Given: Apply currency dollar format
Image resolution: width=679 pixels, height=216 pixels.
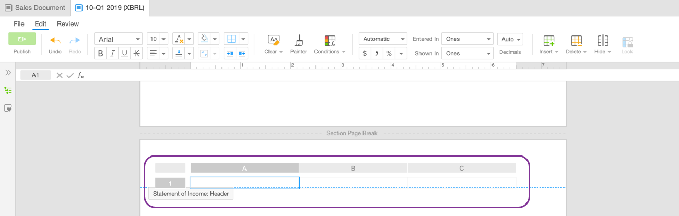Looking at the screenshot, I should pos(365,53).
